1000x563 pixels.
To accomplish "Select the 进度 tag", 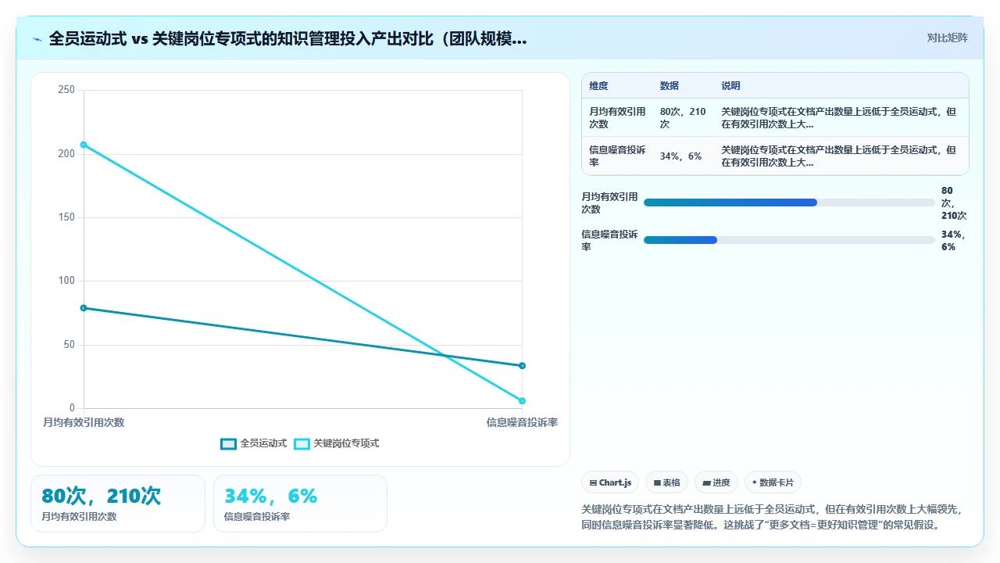I will pos(716,482).
